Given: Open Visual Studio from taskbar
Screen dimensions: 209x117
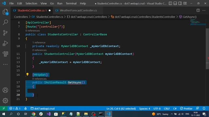Looking at the screenshot, I should [x=49, y=114].
